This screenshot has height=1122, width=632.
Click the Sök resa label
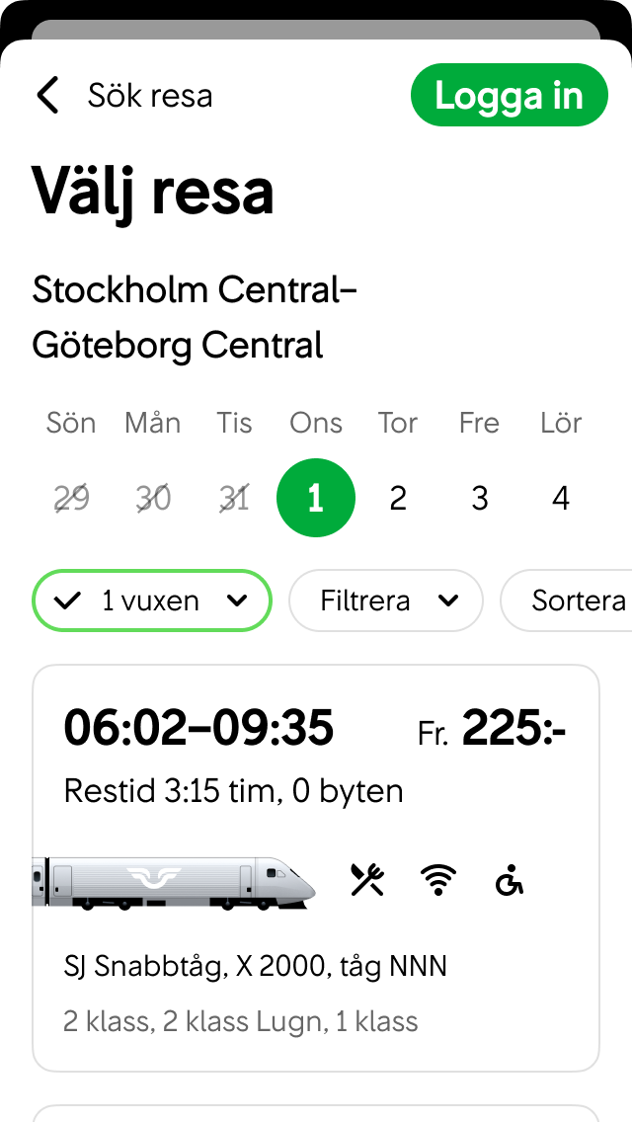coord(150,95)
